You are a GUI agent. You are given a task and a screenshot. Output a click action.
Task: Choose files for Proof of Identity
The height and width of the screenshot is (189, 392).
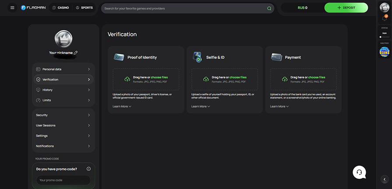click(x=159, y=77)
